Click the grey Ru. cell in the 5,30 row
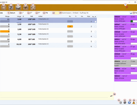 pos(70,36)
